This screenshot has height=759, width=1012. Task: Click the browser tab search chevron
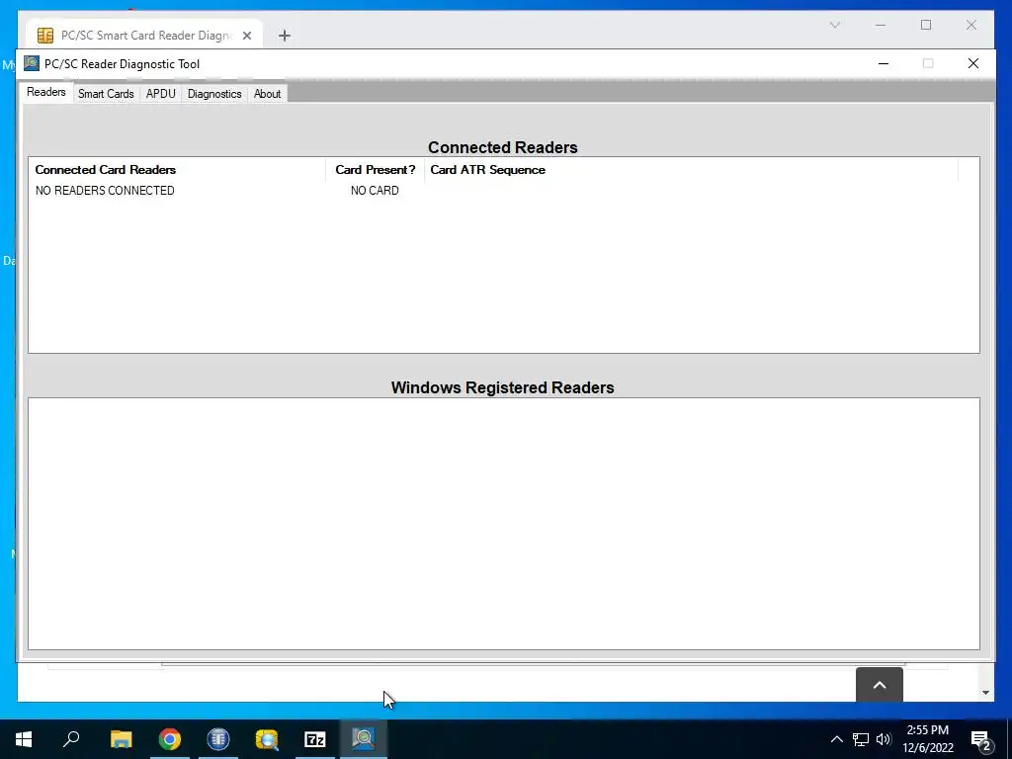click(834, 25)
